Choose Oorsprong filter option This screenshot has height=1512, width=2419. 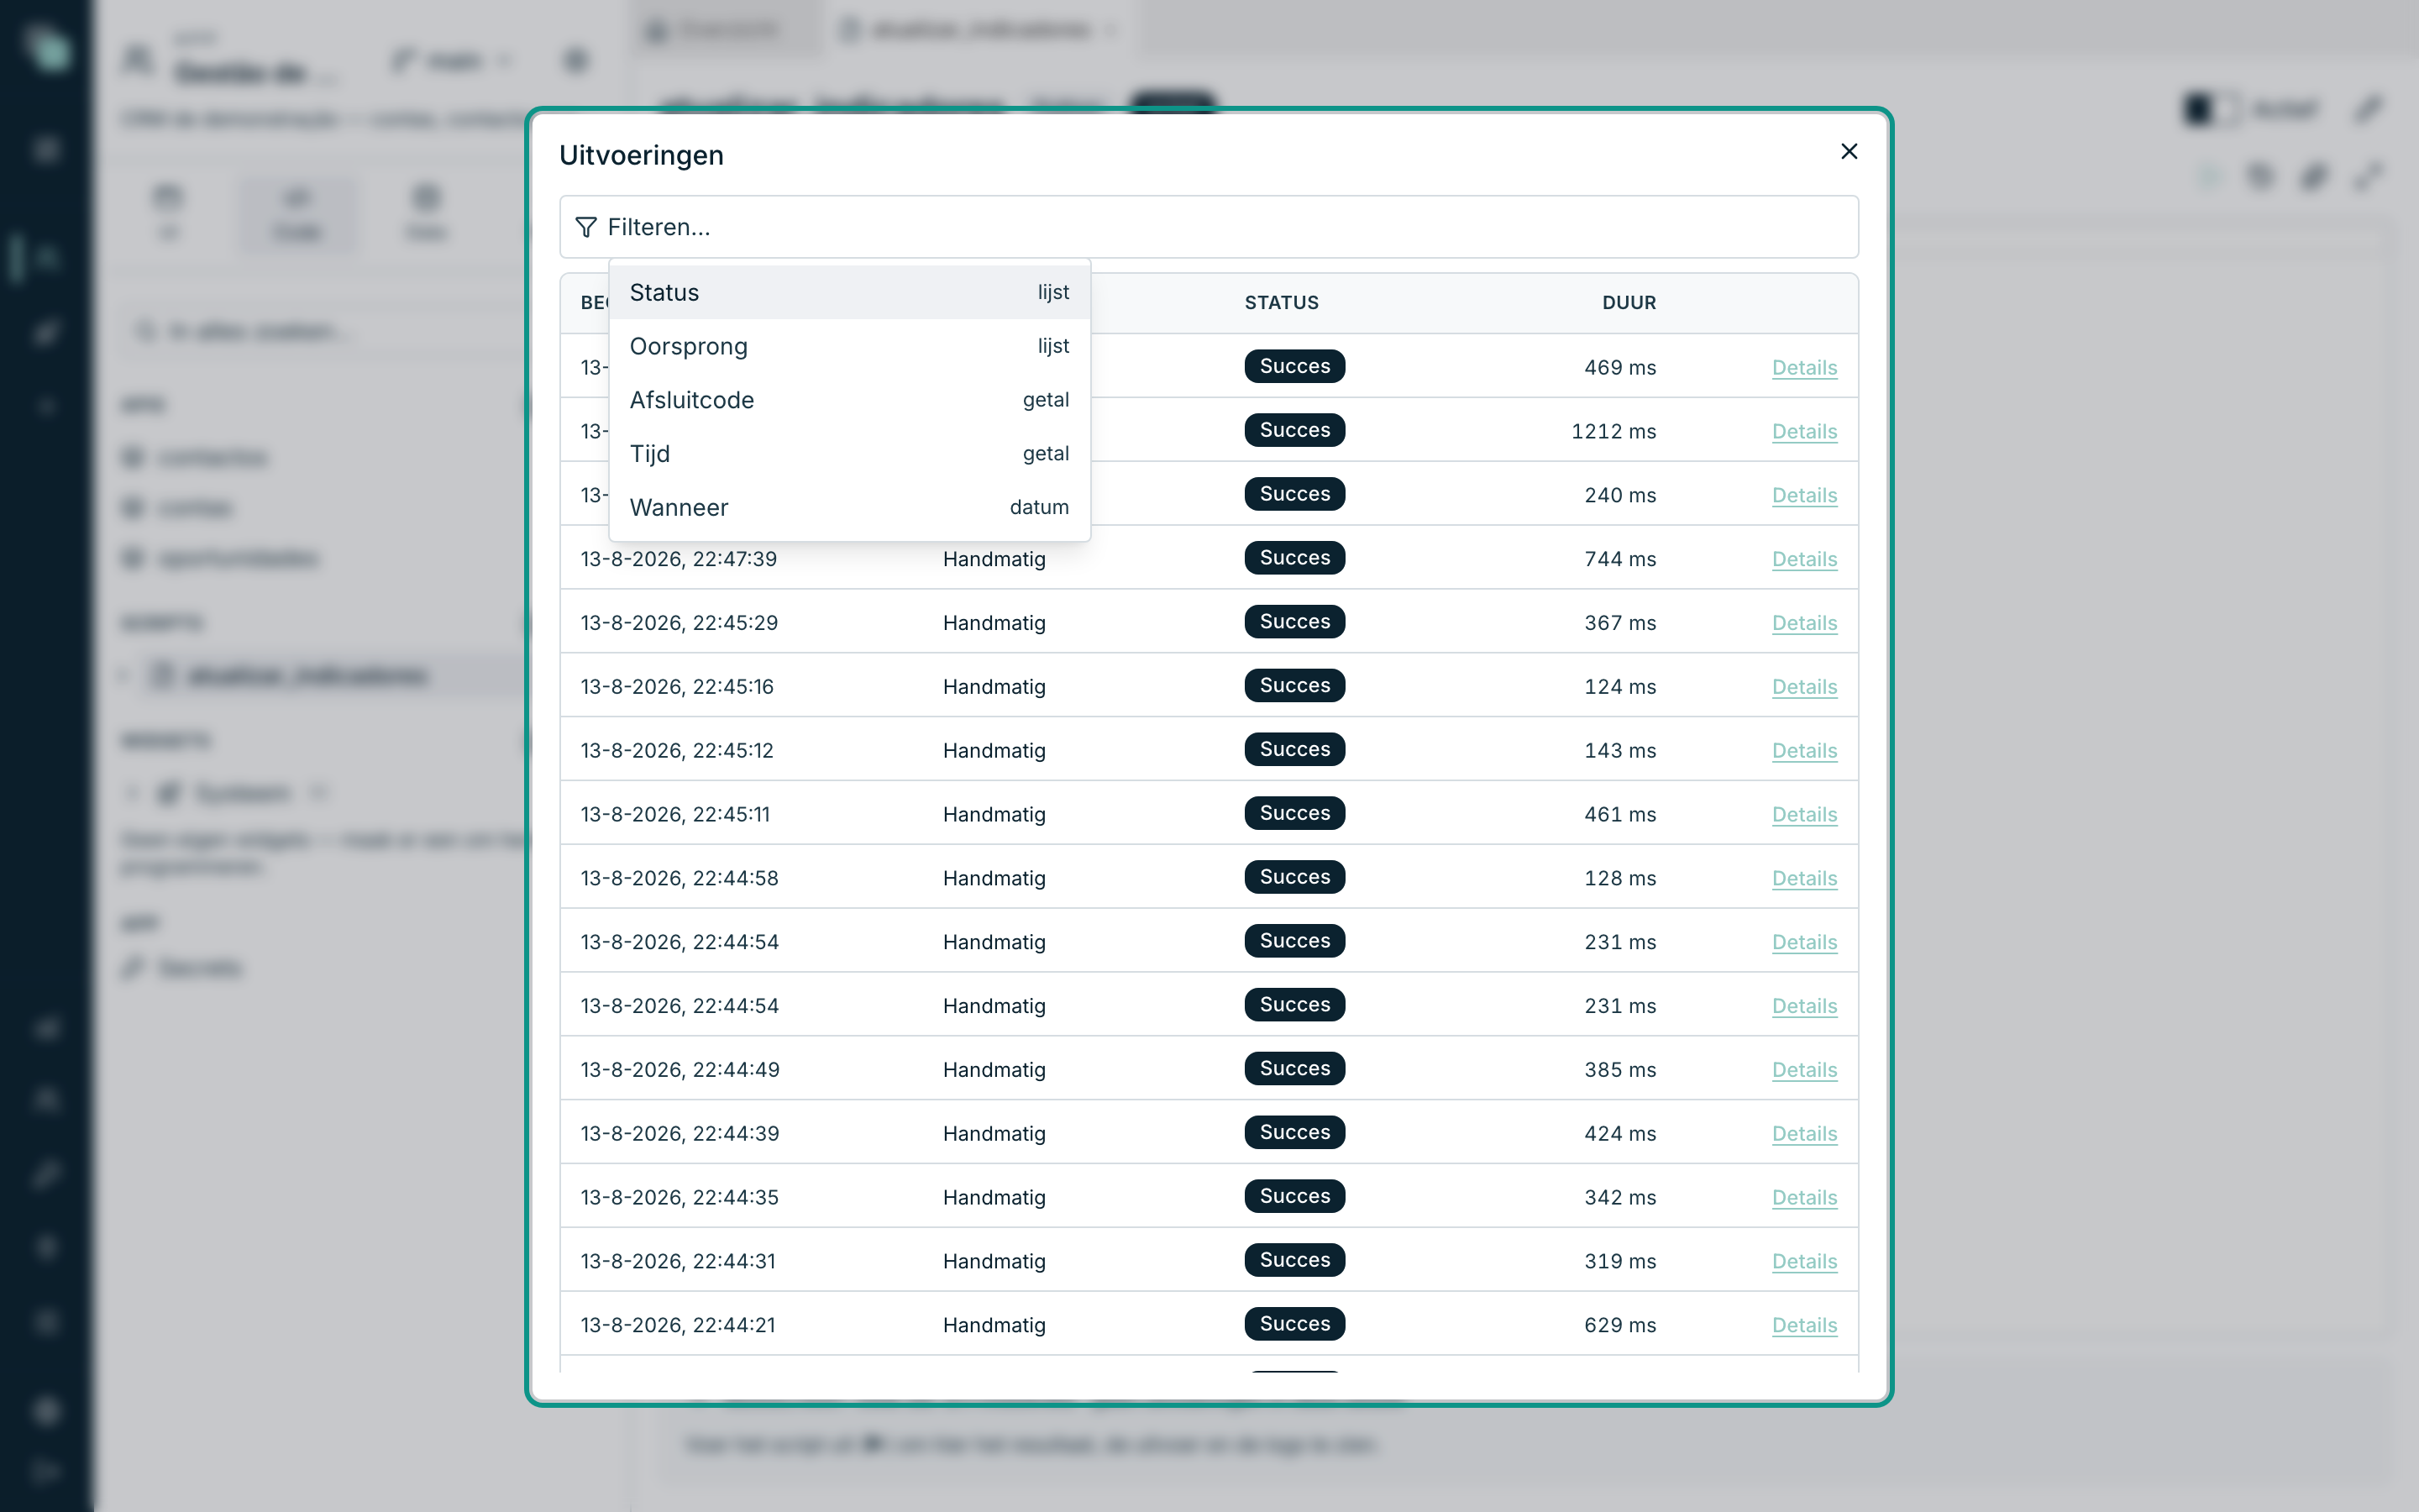[x=848, y=346]
